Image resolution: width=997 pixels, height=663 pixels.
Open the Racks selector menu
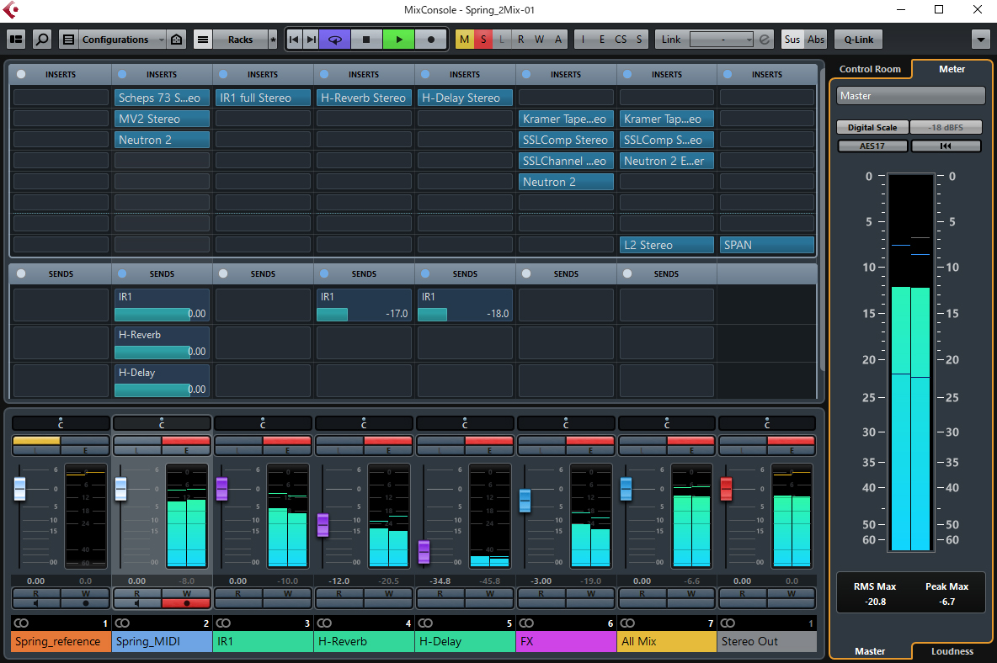(x=240, y=40)
